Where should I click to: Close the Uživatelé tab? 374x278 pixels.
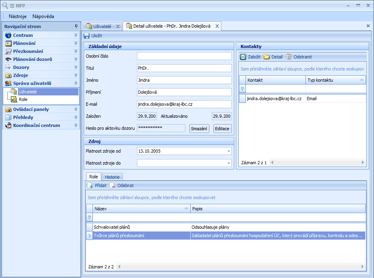click(x=118, y=26)
